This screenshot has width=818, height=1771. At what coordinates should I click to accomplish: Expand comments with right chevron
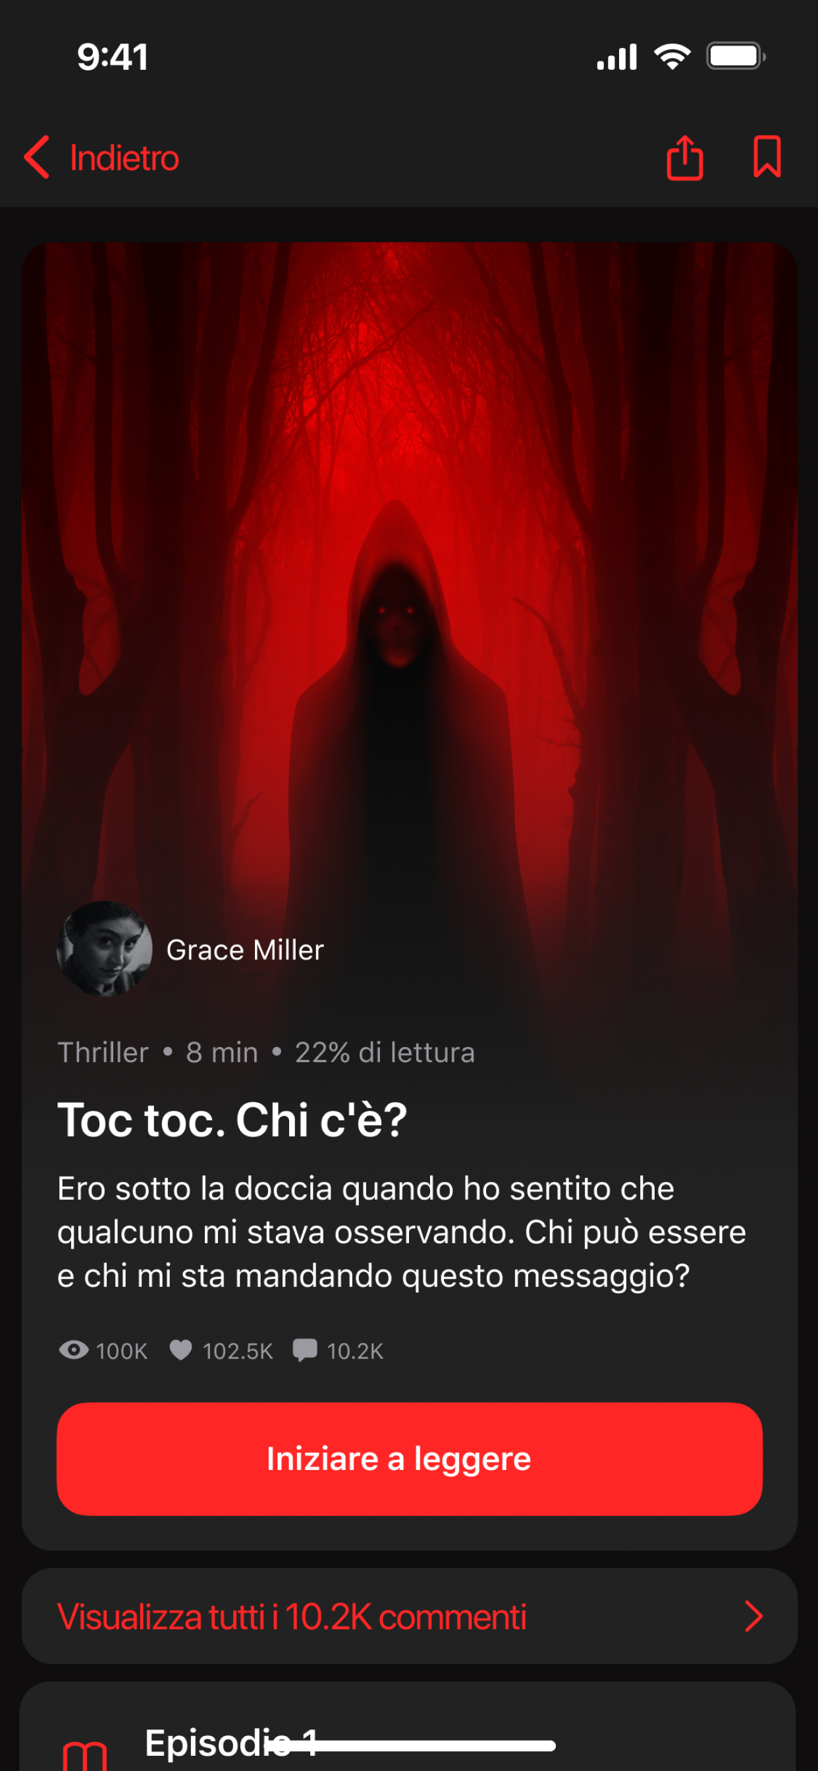[x=753, y=1616]
